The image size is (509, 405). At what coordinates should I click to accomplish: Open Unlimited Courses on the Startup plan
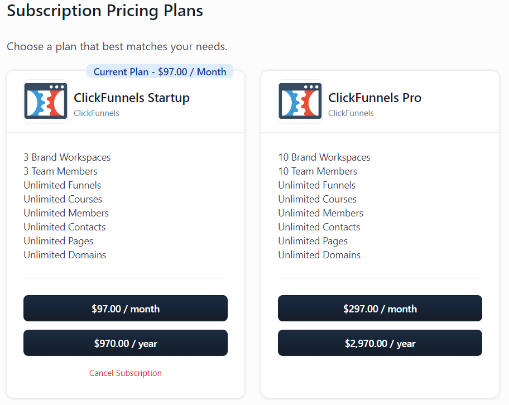pyautogui.click(x=63, y=199)
